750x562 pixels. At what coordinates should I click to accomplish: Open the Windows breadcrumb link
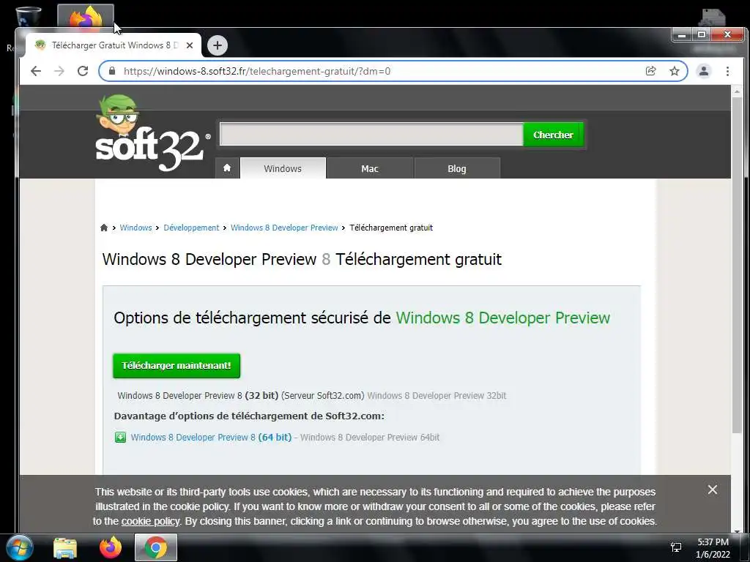[135, 228]
